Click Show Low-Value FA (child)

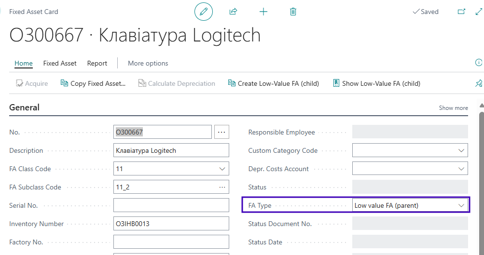[x=376, y=83]
